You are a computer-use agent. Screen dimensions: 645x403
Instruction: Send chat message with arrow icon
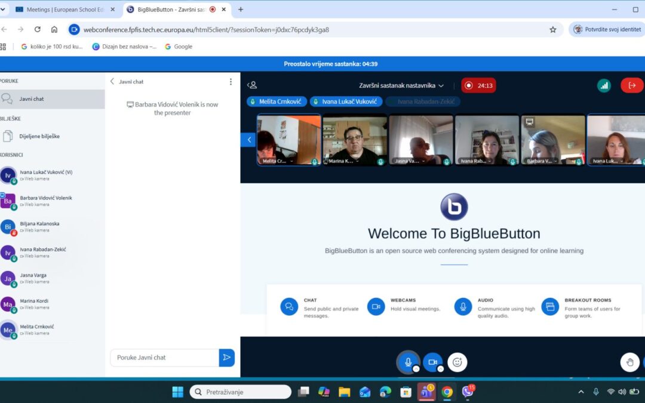click(x=227, y=358)
